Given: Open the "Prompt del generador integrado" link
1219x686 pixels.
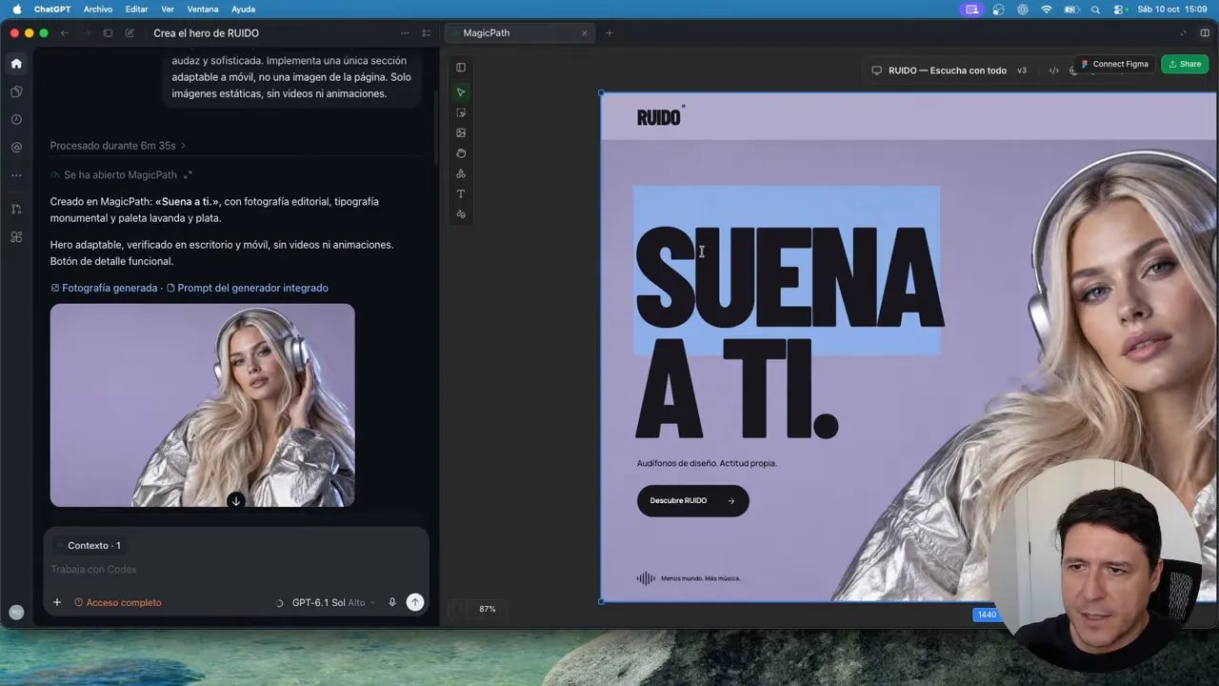Looking at the screenshot, I should click(x=248, y=288).
